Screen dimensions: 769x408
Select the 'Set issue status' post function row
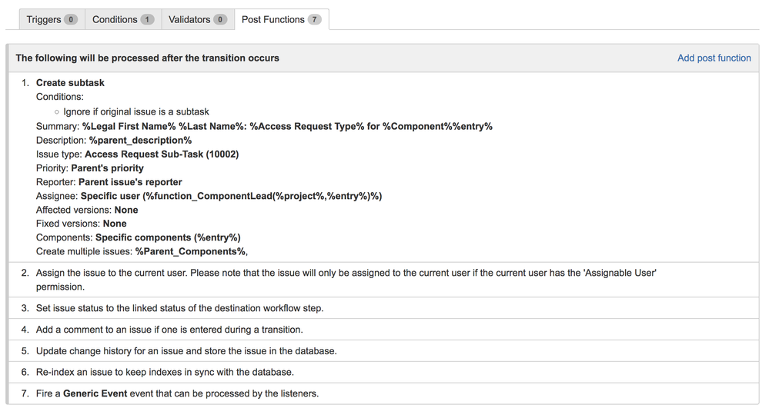pyautogui.click(x=179, y=308)
